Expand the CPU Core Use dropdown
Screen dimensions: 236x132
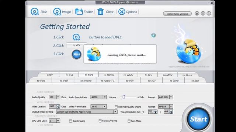click(58, 121)
